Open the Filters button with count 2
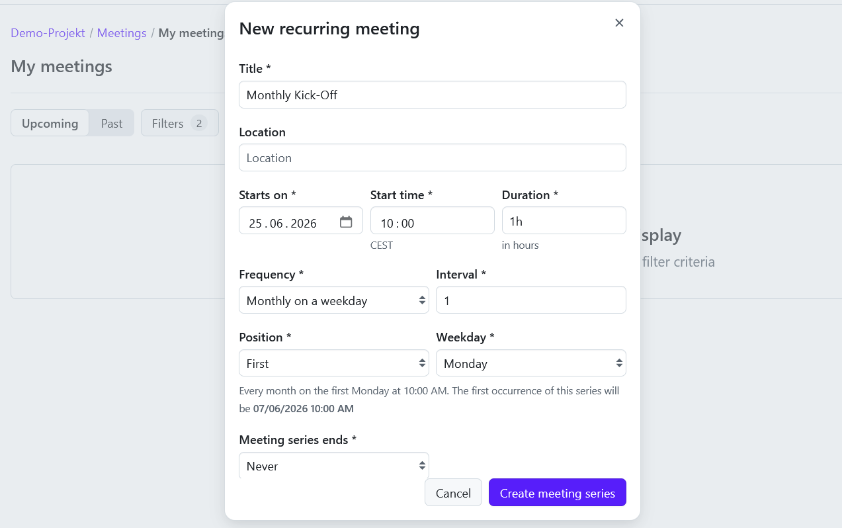 180,123
